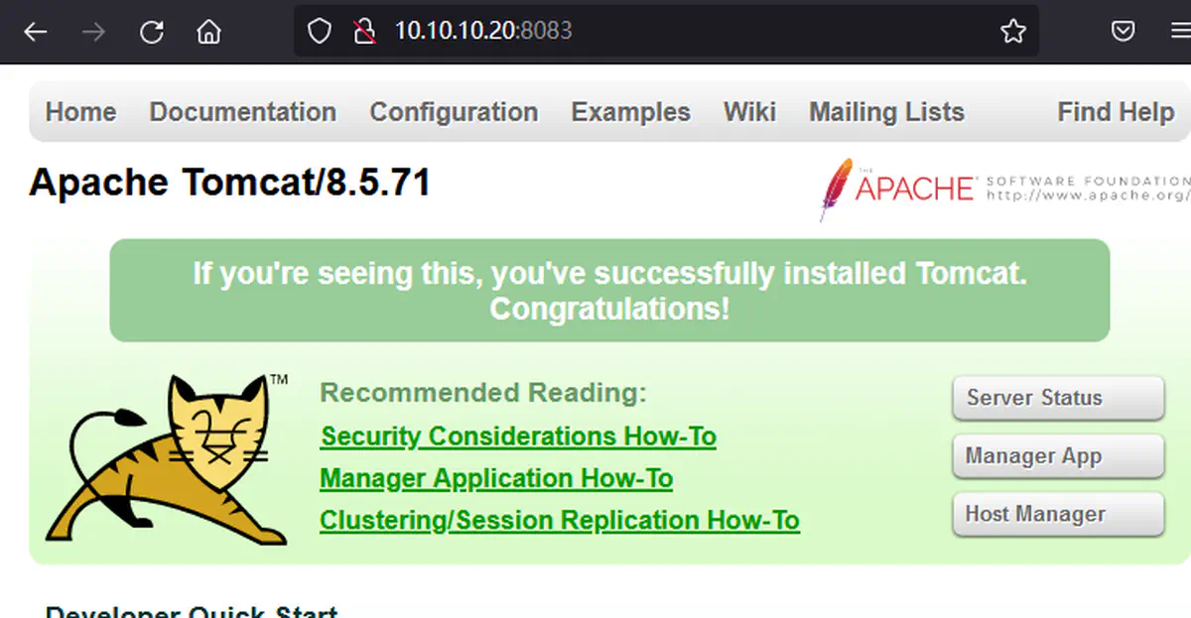Save page to Pocket
Image resolution: width=1191 pixels, height=618 pixels.
click(x=1123, y=32)
